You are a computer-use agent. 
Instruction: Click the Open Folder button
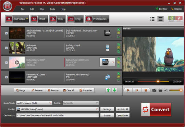tap(123, 115)
